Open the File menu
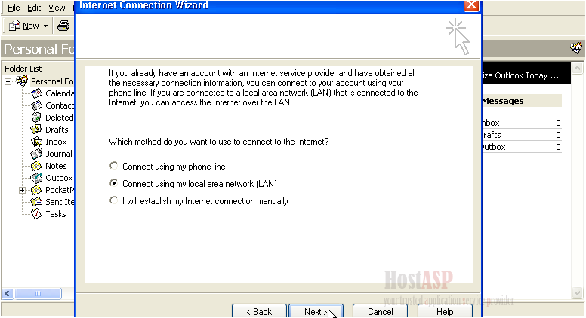 point(14,8)
